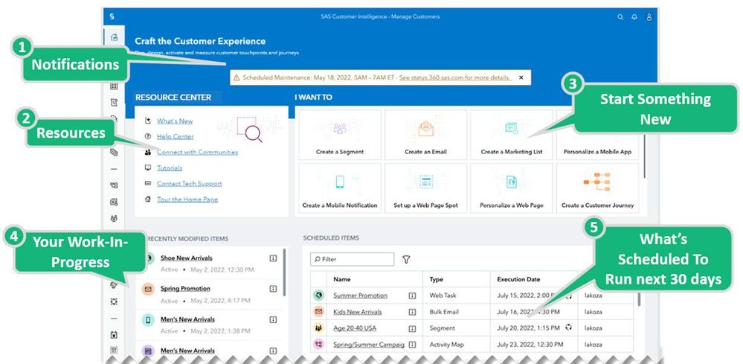743x364 pixels.
Task: Start the Create a Customer Journey tile
Action: (596, 188)
